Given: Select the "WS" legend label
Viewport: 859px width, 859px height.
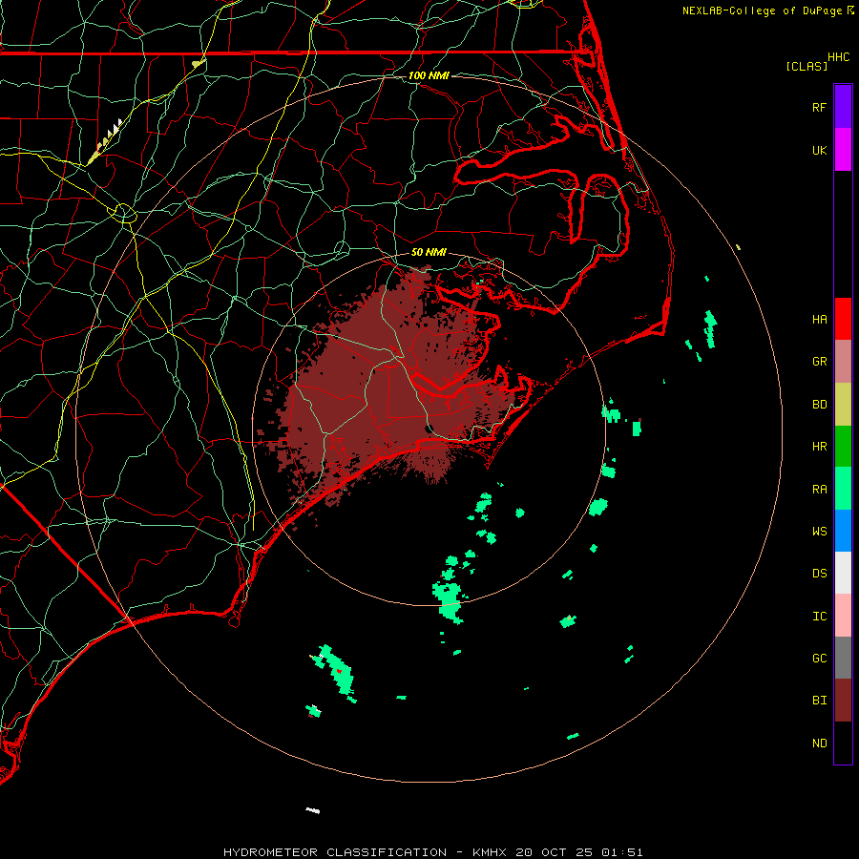Looking at the screenshot, I should pos(819,532).
